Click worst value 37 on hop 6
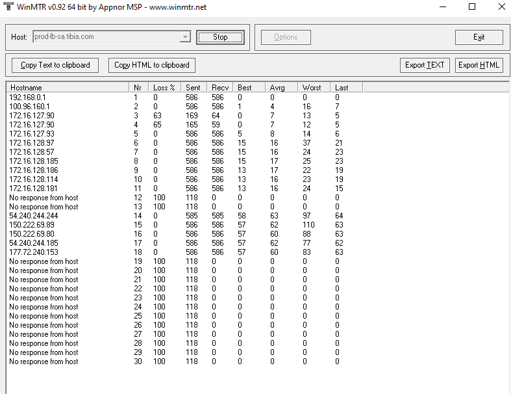The height and width of the screenshot is (394, 511). click(x=306, y=143)
